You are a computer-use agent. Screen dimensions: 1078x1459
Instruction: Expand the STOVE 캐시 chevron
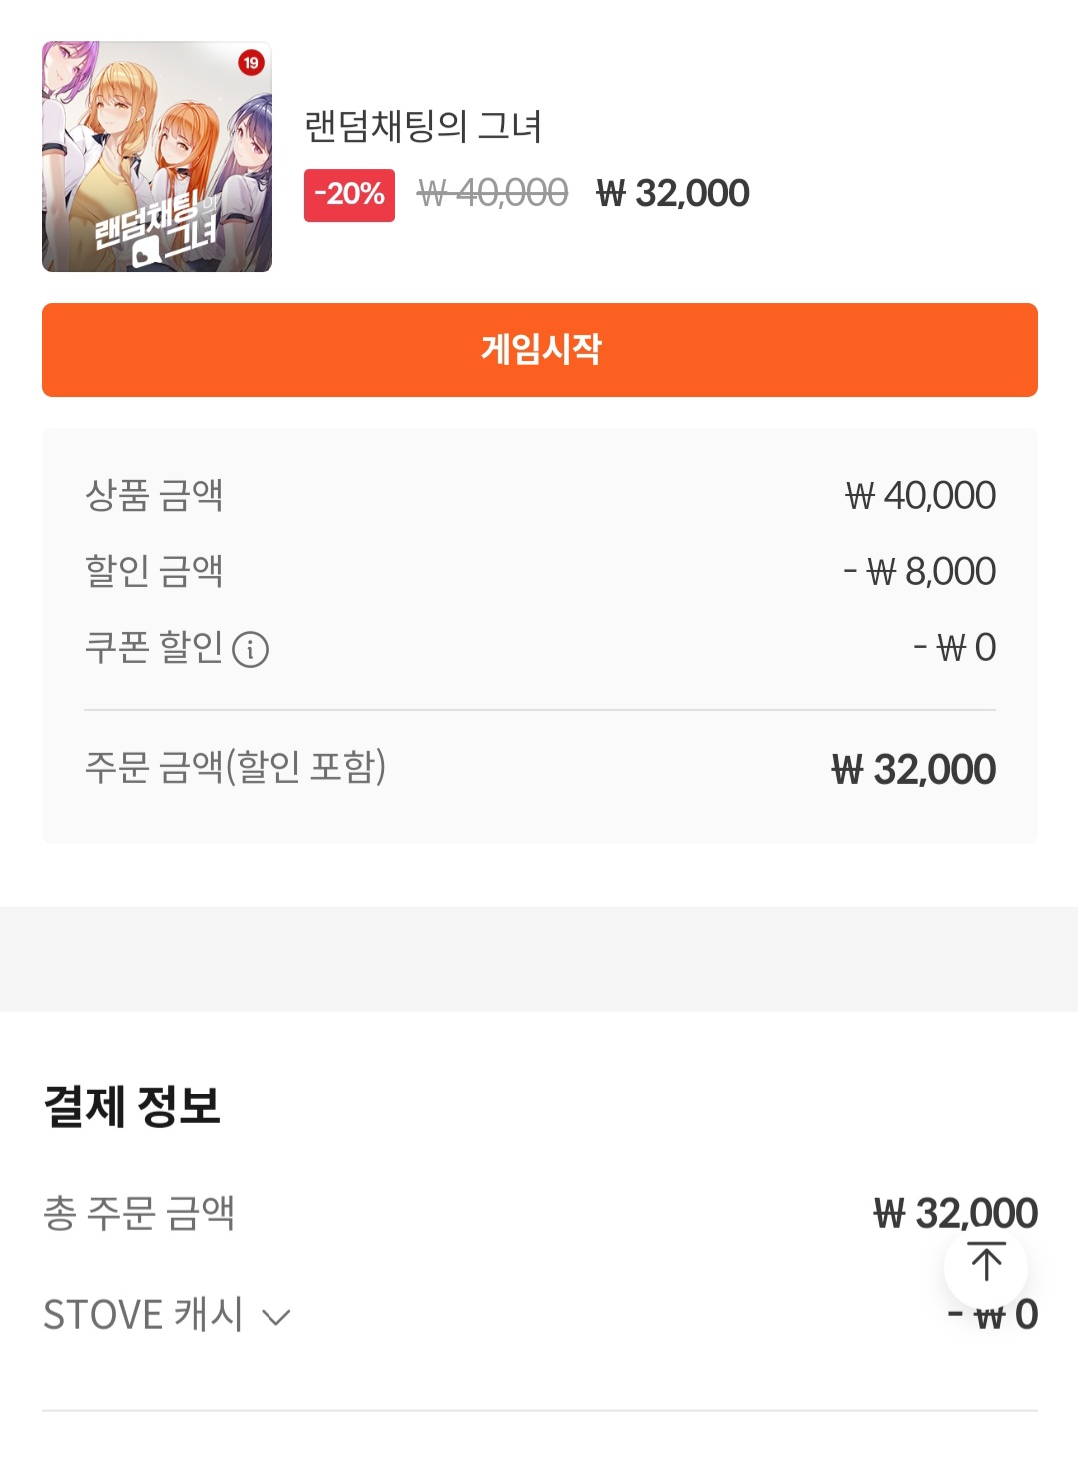point(275,1317)
